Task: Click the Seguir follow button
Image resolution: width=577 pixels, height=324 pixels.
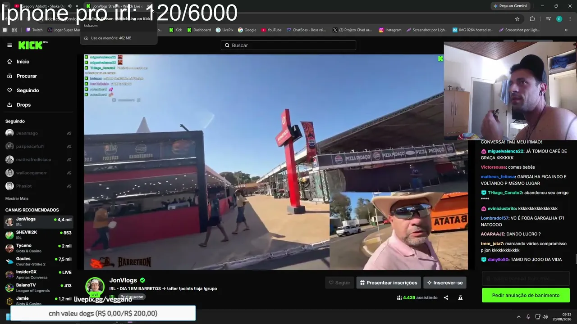Action: [x=339, y=283]
